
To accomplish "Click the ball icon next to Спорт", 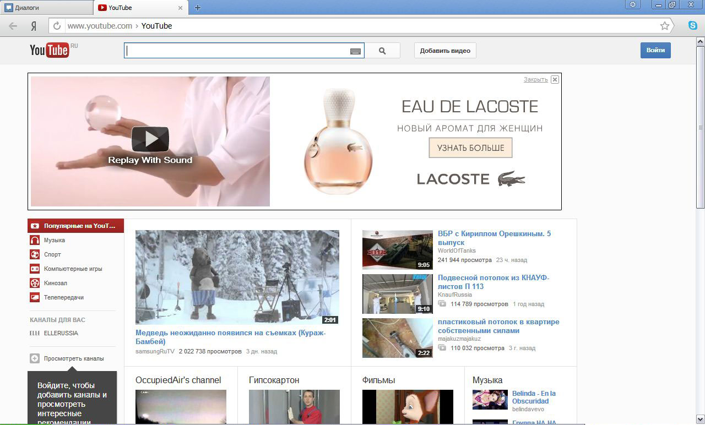I will [35, 254].
